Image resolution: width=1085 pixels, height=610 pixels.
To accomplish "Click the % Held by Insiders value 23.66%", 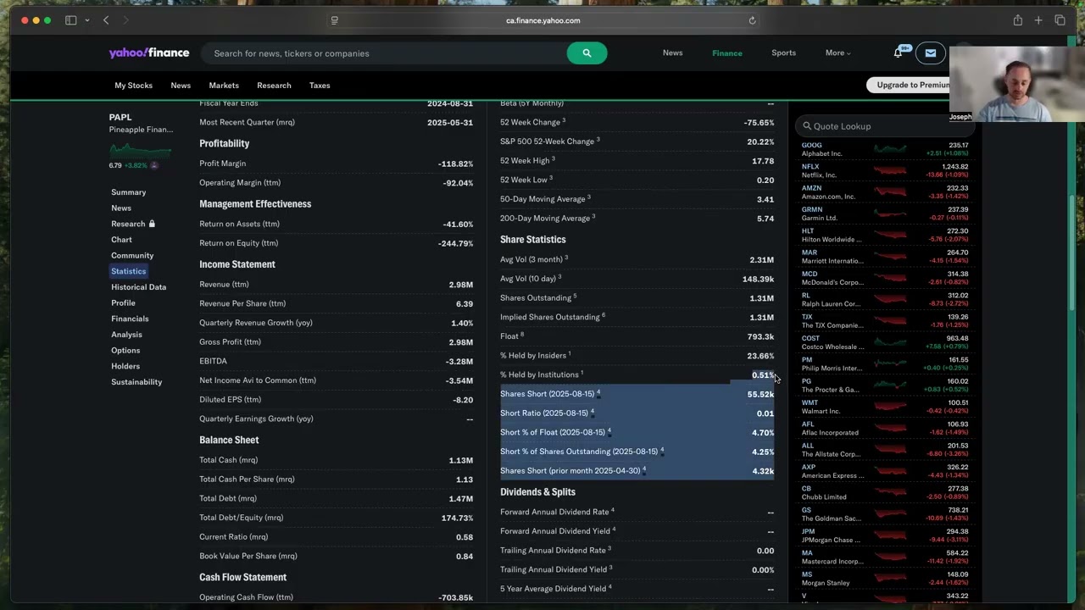I will click(760, 356).
